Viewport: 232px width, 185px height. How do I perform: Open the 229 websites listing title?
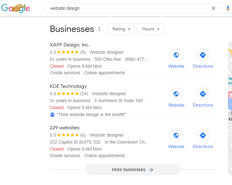(x=65, y=128)
